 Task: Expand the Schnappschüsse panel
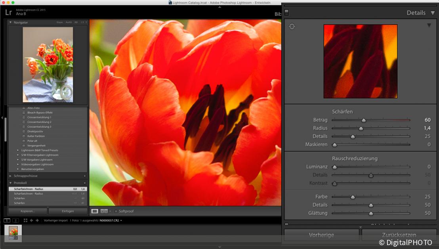tap(10, 176)
